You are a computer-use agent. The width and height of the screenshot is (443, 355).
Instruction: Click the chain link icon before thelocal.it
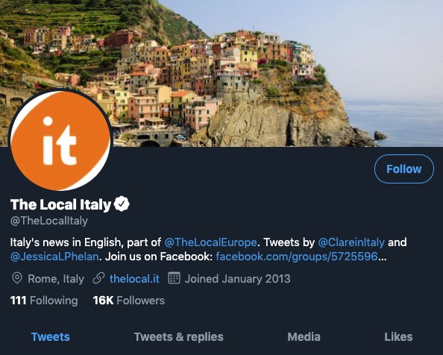pos(99,278)
